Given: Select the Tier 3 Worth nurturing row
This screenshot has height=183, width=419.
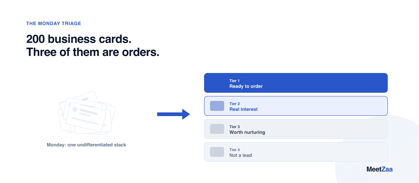Looking at the screenshot, I should 296,129.
